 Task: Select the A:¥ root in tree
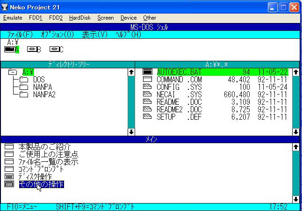[x=28, y=72]
